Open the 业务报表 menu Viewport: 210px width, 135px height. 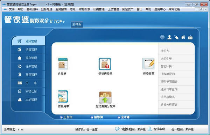click(x=61, y=9)
